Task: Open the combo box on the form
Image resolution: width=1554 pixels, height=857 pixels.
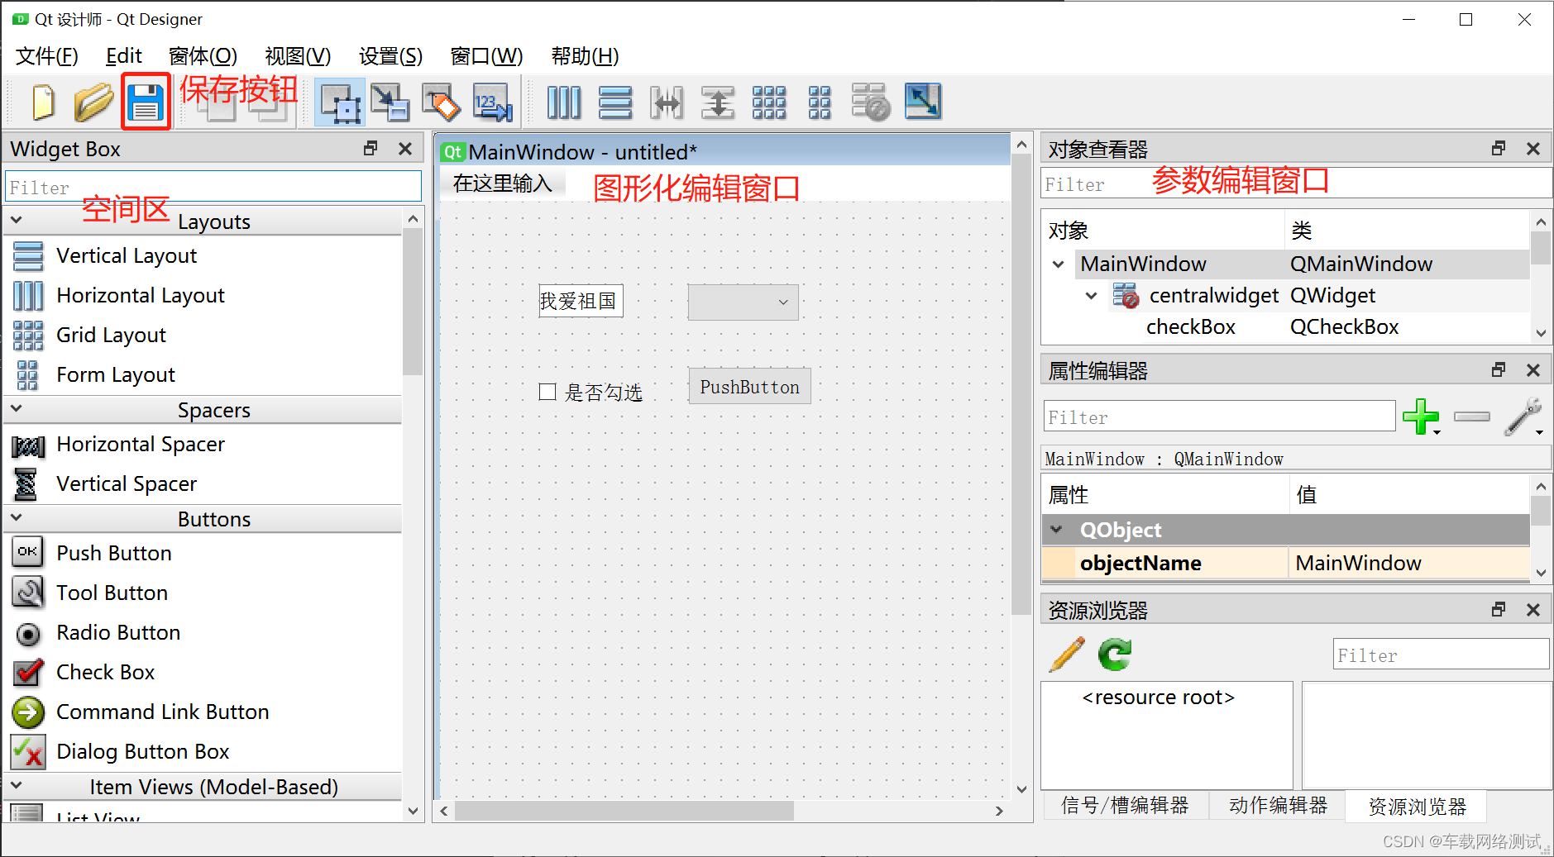Action: [743, 302]
